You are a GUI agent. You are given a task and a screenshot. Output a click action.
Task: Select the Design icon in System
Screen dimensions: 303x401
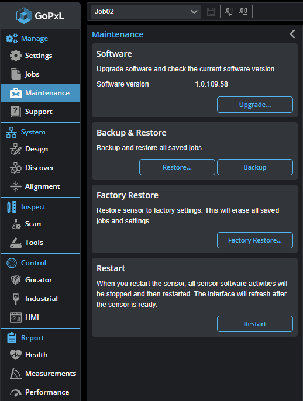16,149
